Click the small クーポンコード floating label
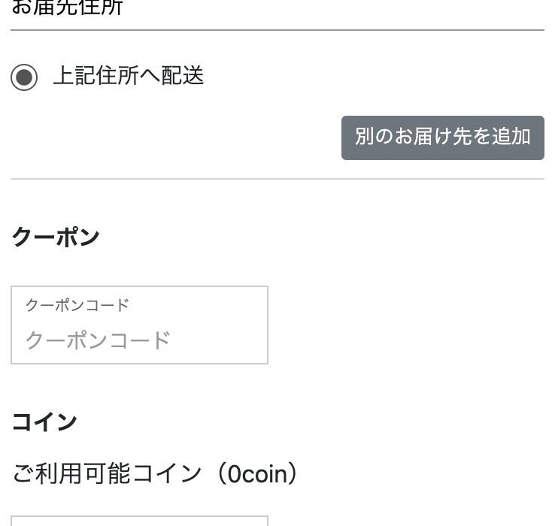558x526 pixels. pos(77,305)
